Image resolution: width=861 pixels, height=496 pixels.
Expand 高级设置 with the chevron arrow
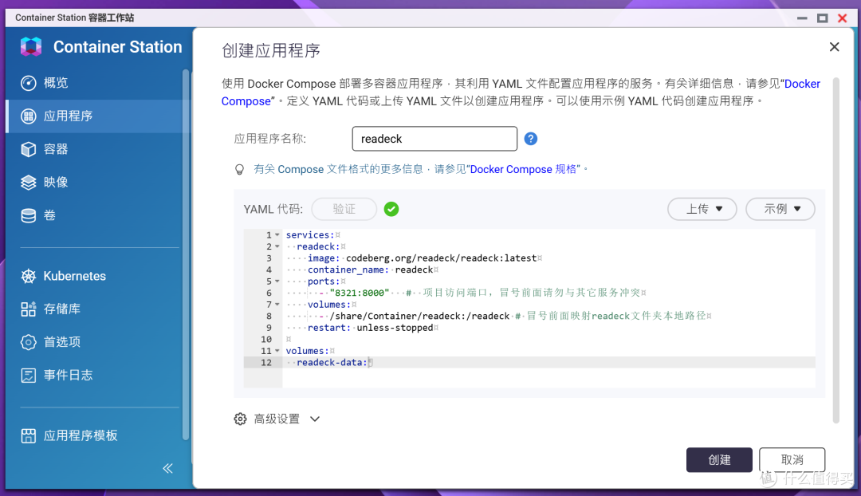pos(315,419)
